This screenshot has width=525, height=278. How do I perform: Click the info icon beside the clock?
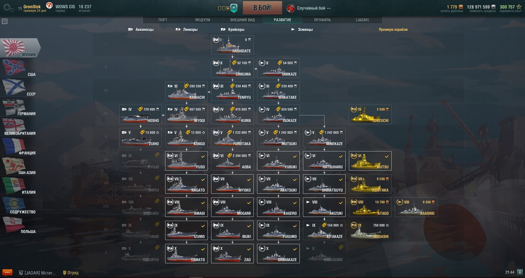(520, 272)
